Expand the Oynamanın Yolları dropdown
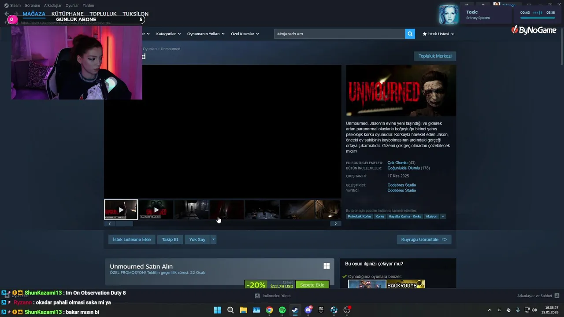The width and height of the screenshot is (564, 317). (206, 34)
